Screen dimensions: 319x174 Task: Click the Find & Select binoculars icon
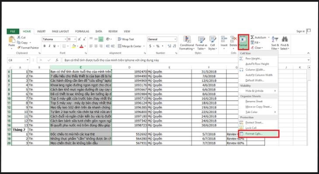(285, 40)
